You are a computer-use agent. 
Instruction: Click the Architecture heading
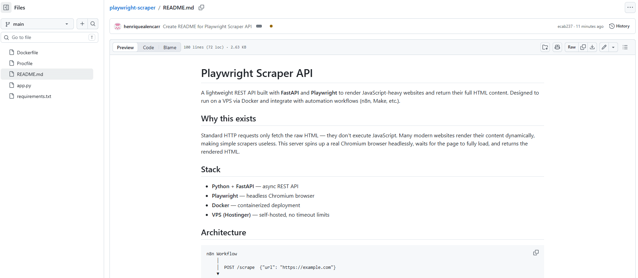(223, 233)
